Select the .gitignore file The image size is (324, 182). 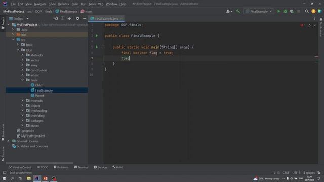pos(28,131)
